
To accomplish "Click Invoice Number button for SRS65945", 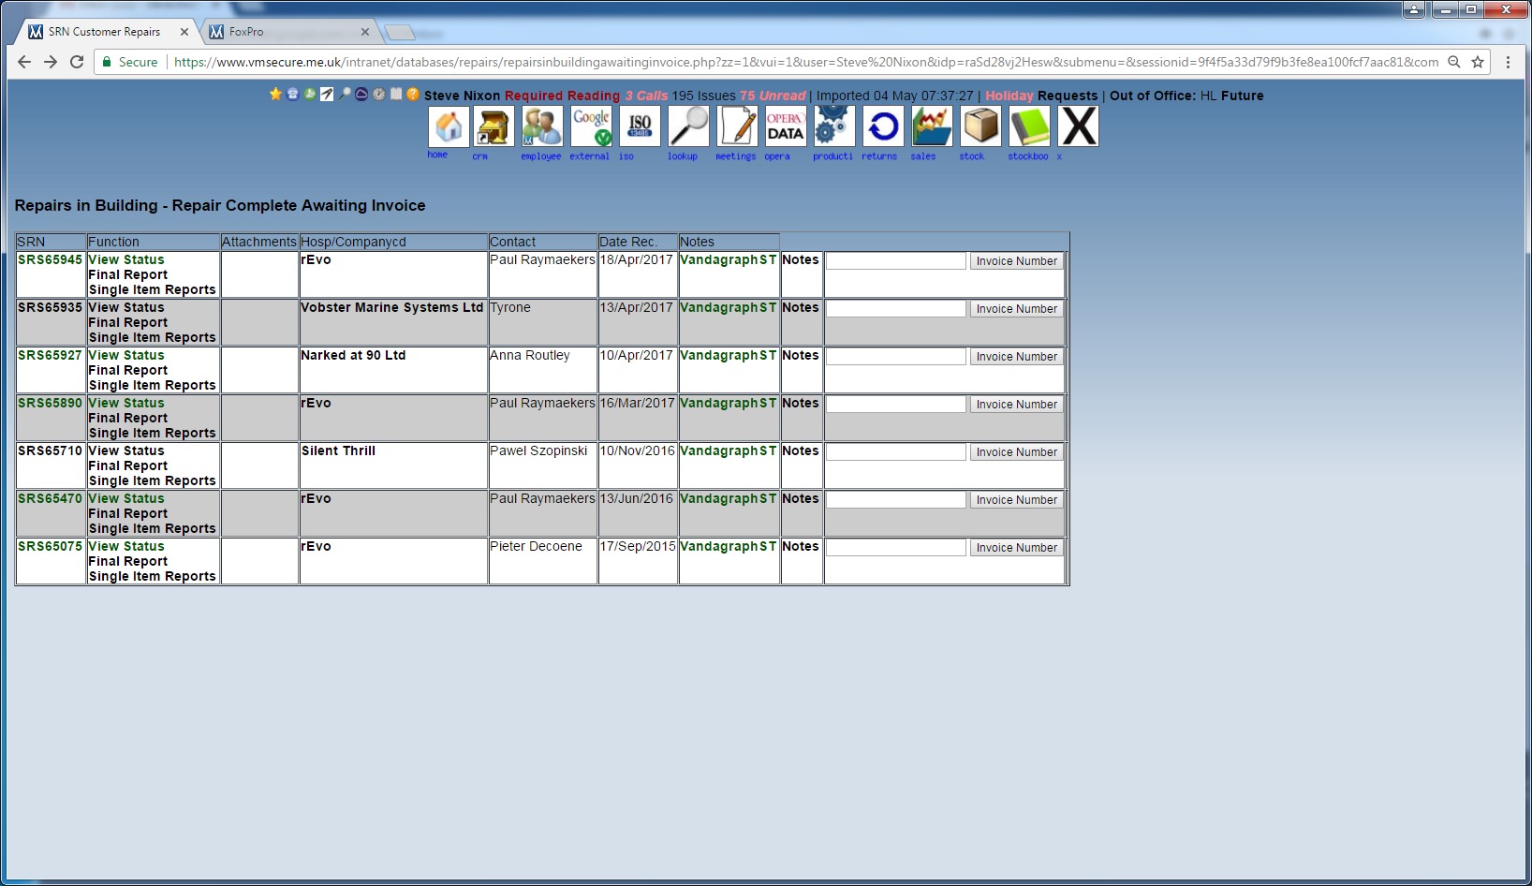I will 1016,261.
